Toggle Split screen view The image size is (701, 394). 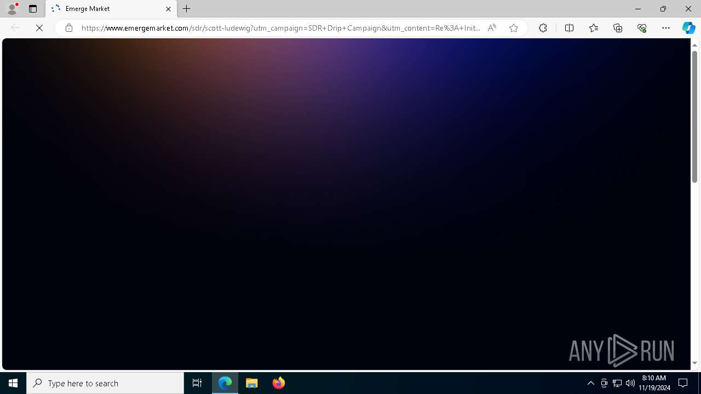click(x=569, y=28)
